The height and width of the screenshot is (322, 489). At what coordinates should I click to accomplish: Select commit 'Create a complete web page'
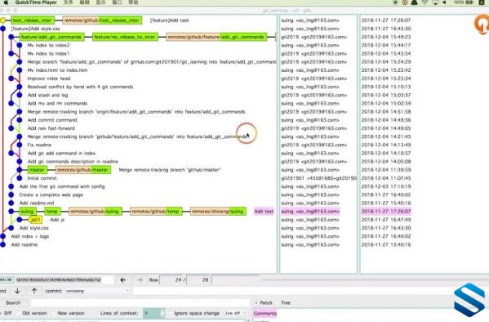pyautogui.click(x=51, y=195)
